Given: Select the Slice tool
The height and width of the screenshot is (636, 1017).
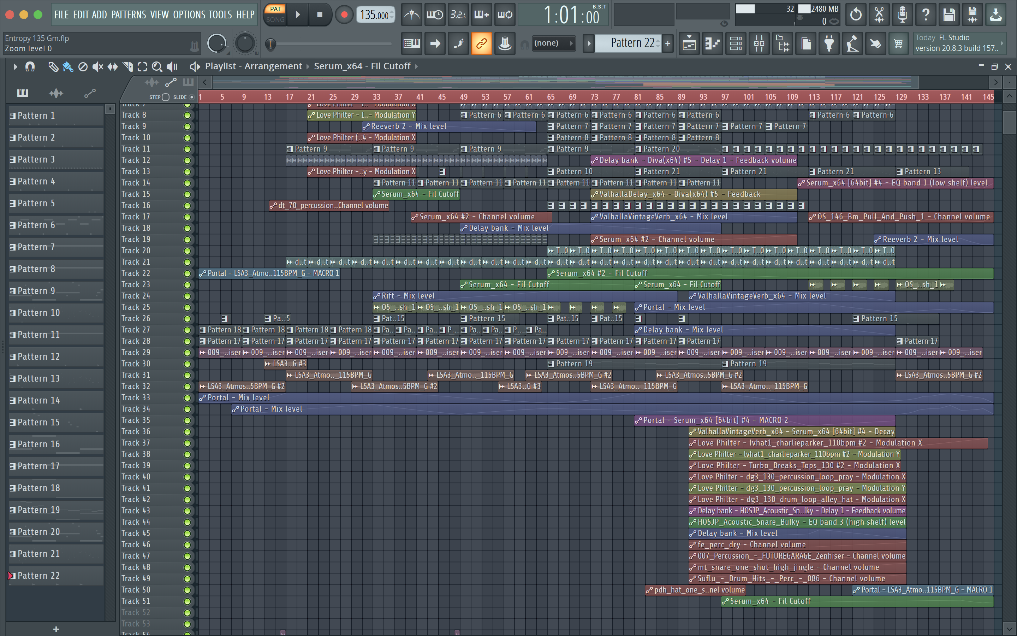Looking at the screenshot, I should click(128, 66).
